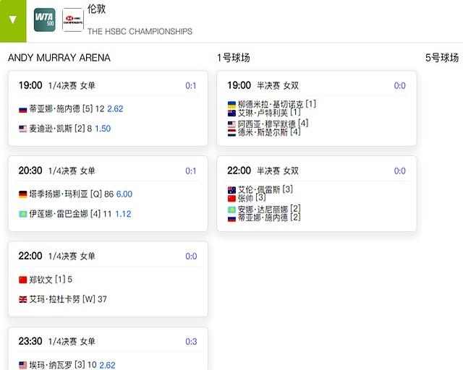Click Kazakhstan flag beside 伊莲娜·雷巴金娜
Screen dimensions: 463x370
(22, 214)
